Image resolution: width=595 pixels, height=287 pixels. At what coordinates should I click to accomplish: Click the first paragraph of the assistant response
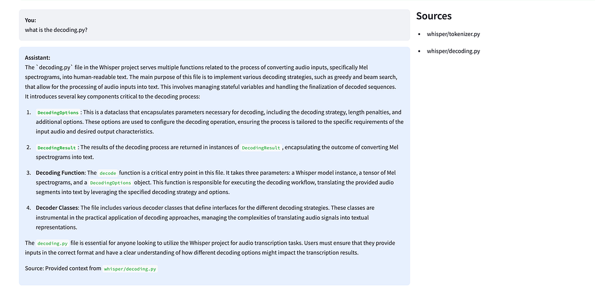coord(212,82)
